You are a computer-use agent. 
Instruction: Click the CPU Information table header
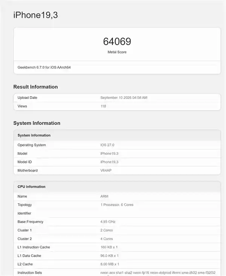point(31,187)
